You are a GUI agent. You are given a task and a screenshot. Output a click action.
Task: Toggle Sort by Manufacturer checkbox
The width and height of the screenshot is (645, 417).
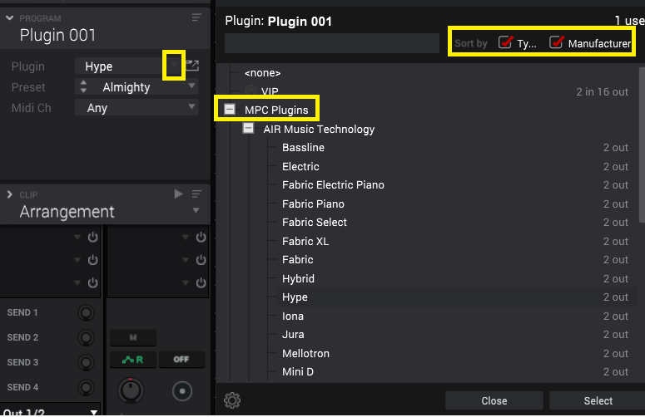556,42
